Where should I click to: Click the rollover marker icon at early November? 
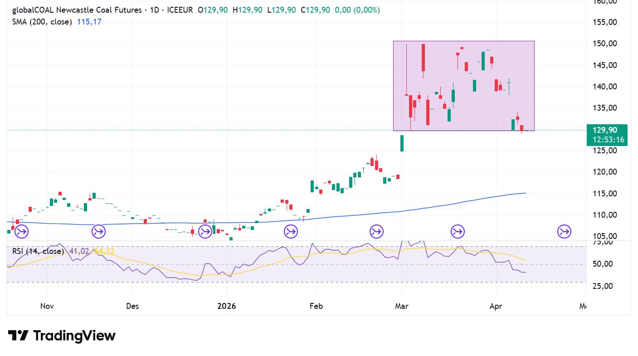21,232
